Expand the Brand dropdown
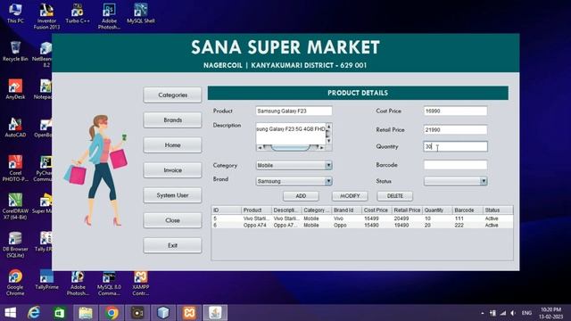Screen dimensions: 571x321 (x=328, y=181)
